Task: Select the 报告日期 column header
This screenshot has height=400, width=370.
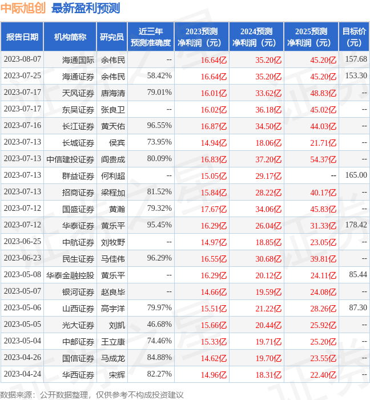Action: pyautogui.click(x=22, y=37)
